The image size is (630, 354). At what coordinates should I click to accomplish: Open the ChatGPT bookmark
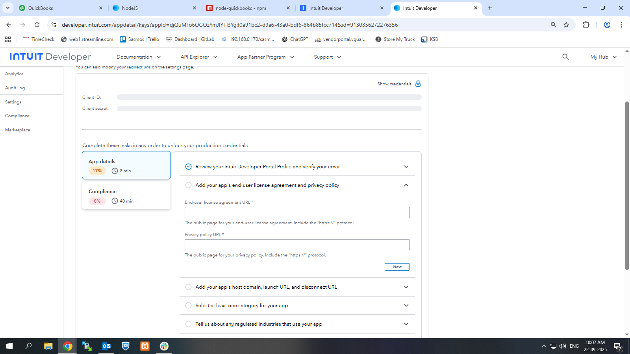295,39
